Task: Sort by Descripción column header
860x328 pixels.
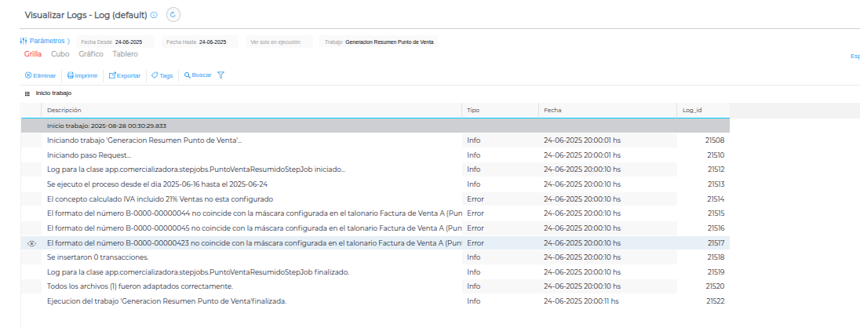Action: [251, 110]
